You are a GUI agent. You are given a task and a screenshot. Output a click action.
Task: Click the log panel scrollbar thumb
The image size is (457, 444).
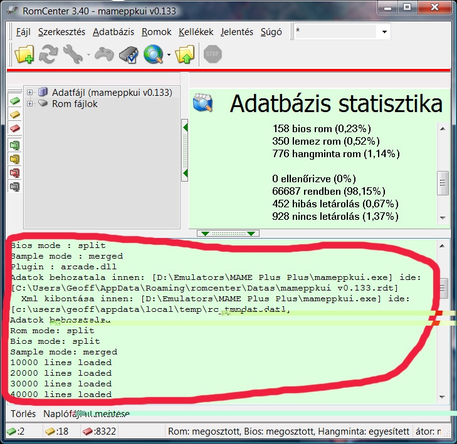[443, 288]
